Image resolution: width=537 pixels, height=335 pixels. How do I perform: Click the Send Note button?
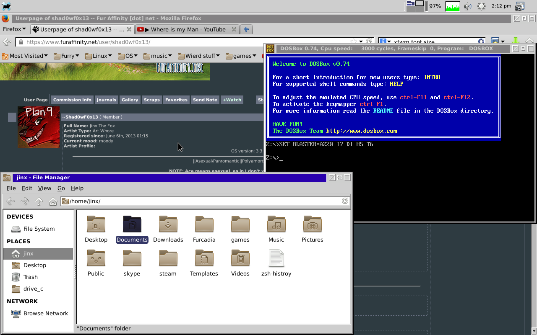tap(205, 100)
